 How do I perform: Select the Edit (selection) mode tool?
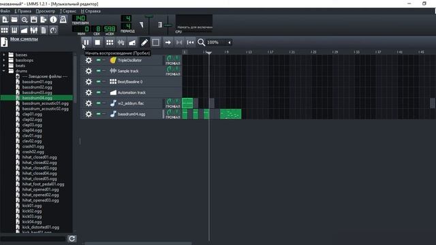(156, 42)
